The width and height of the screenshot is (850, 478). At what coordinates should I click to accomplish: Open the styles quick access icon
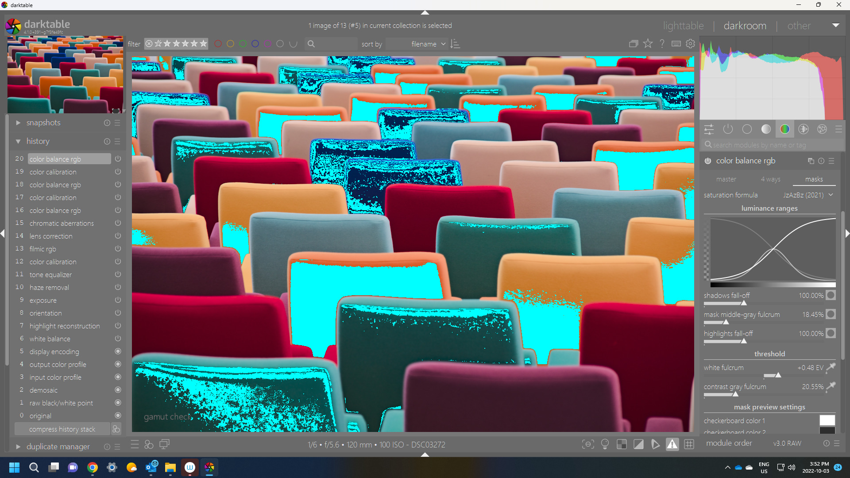click(149, 444)
